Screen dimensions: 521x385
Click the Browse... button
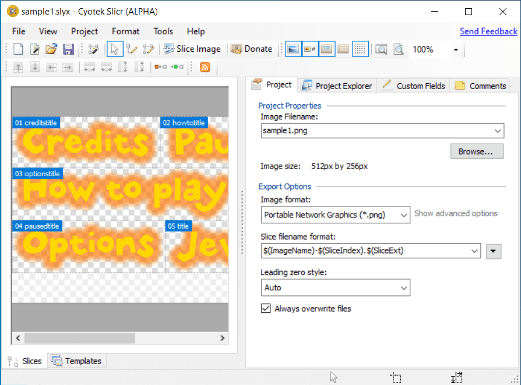[477, 151]
